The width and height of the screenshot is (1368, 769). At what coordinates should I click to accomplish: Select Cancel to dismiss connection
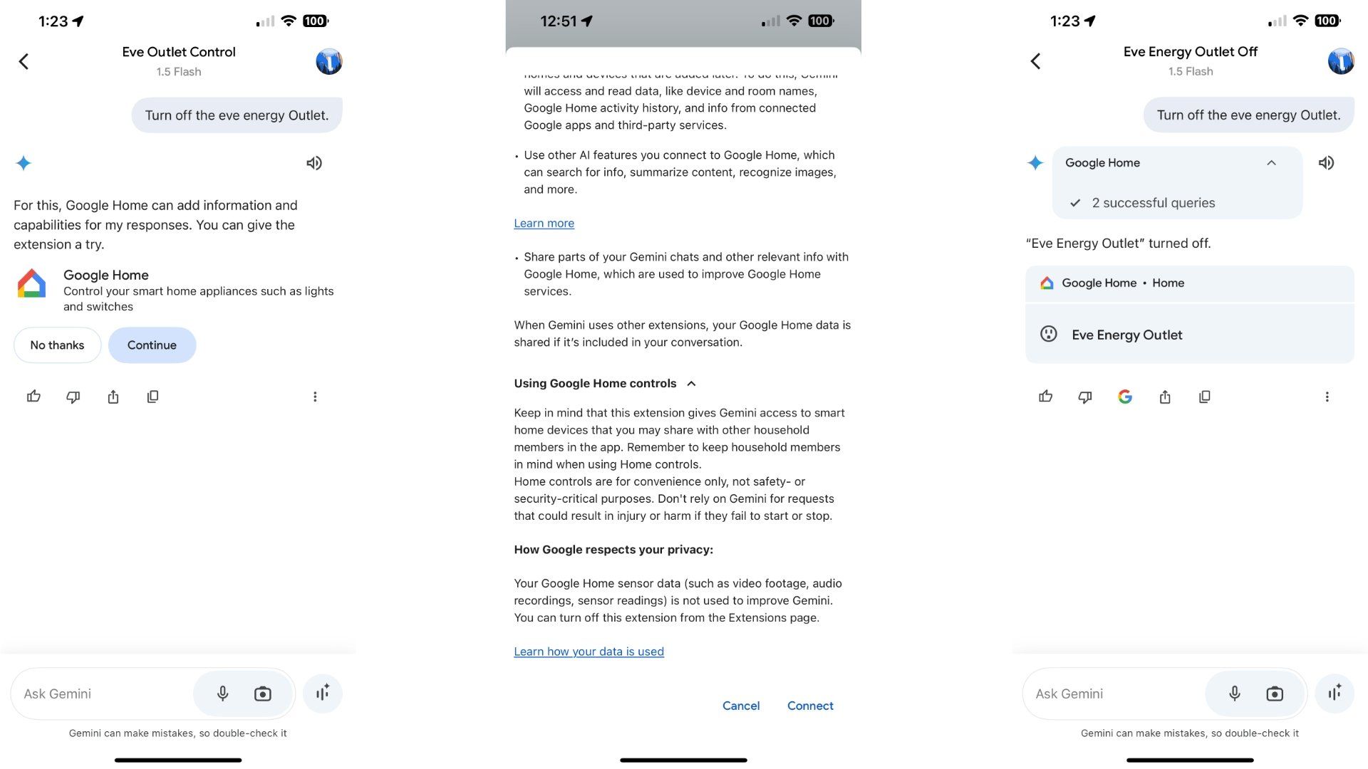pyautogui.click(x=741, y=705)
